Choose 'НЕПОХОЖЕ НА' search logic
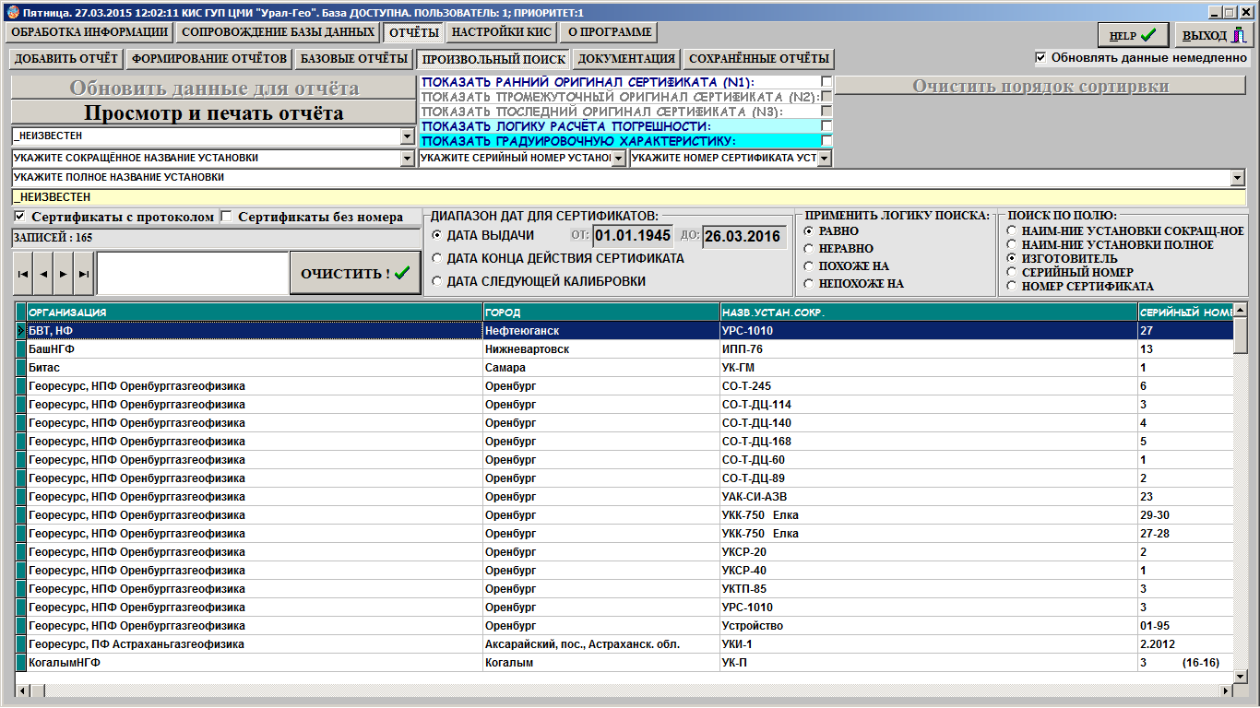Screen dimensions: 1260x708 (x=809, y=283)
